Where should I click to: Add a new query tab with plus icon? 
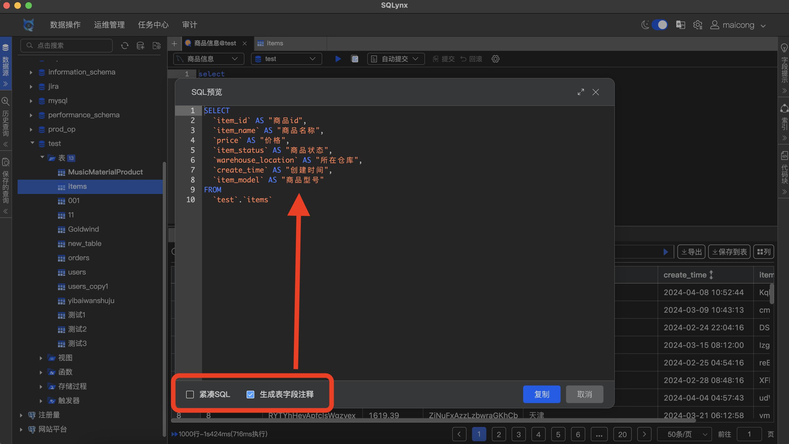tap(174, 43)
